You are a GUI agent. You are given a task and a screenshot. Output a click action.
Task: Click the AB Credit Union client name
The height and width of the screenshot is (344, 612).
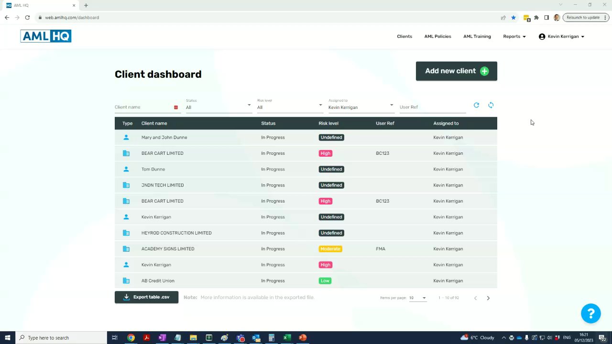pos(158,281)
